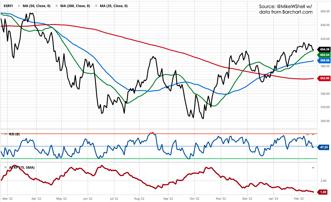Image resolution: width=331 pixels, height=202 pixels.
Task: Open MA (200, Close, 0) settings label
Action: point(75,6)
